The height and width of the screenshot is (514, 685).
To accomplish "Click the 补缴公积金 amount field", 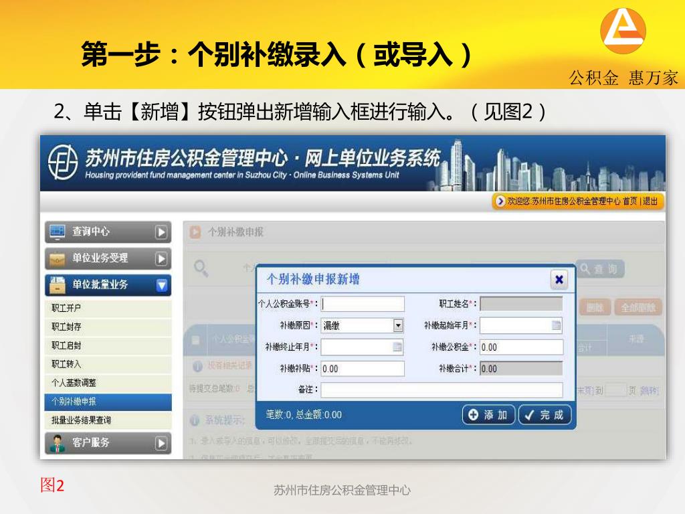I will click(521, 347).
